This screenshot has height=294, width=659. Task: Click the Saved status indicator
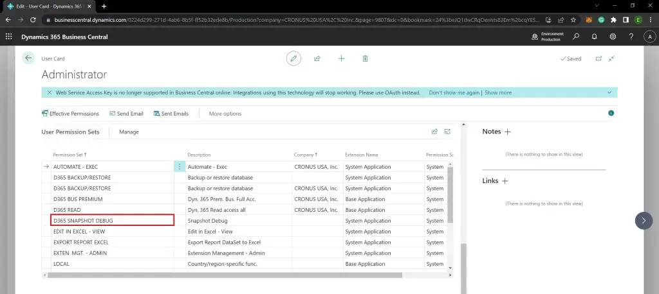570,58
